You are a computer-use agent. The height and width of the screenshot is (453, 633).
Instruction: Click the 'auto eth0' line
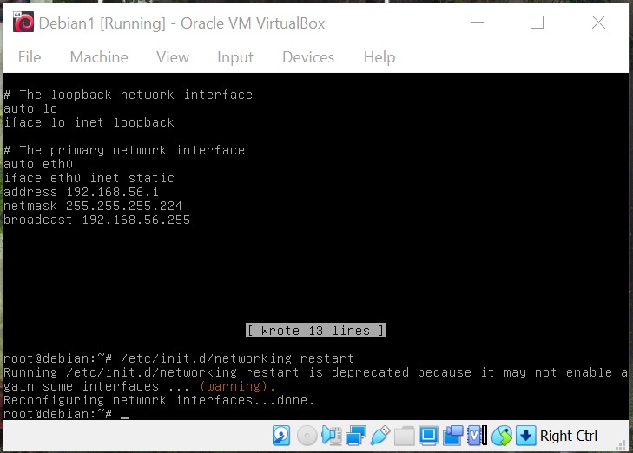click(x=38, y=164)
